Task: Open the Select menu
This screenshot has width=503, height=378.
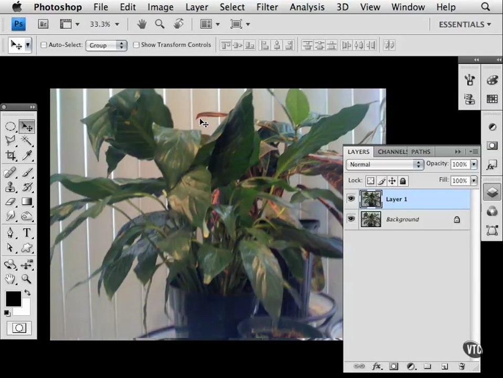Action: click(232, 7)
